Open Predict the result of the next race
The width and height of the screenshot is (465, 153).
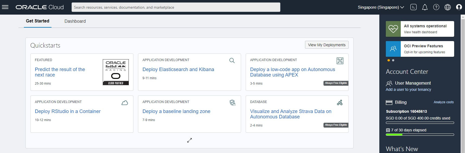point(60,72)
